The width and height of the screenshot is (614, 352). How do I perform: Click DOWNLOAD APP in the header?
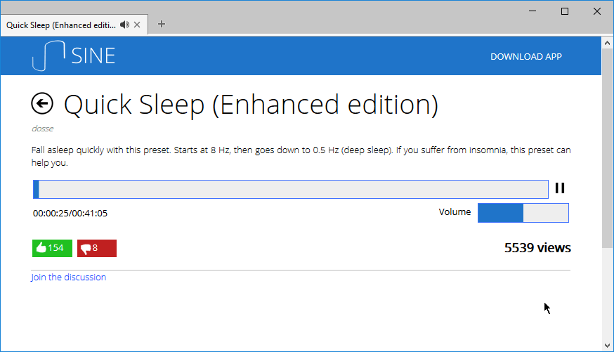[x=526, y=57]
